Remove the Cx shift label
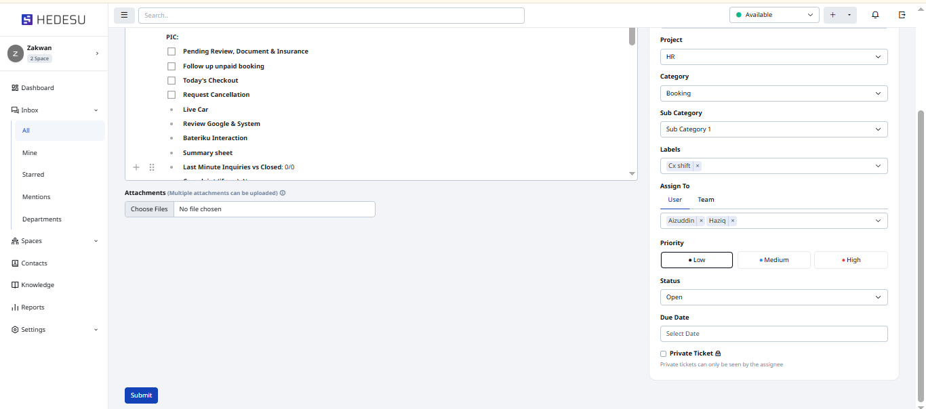The height and width of the screenshot is (409, 926). click(x=698, y=166)
